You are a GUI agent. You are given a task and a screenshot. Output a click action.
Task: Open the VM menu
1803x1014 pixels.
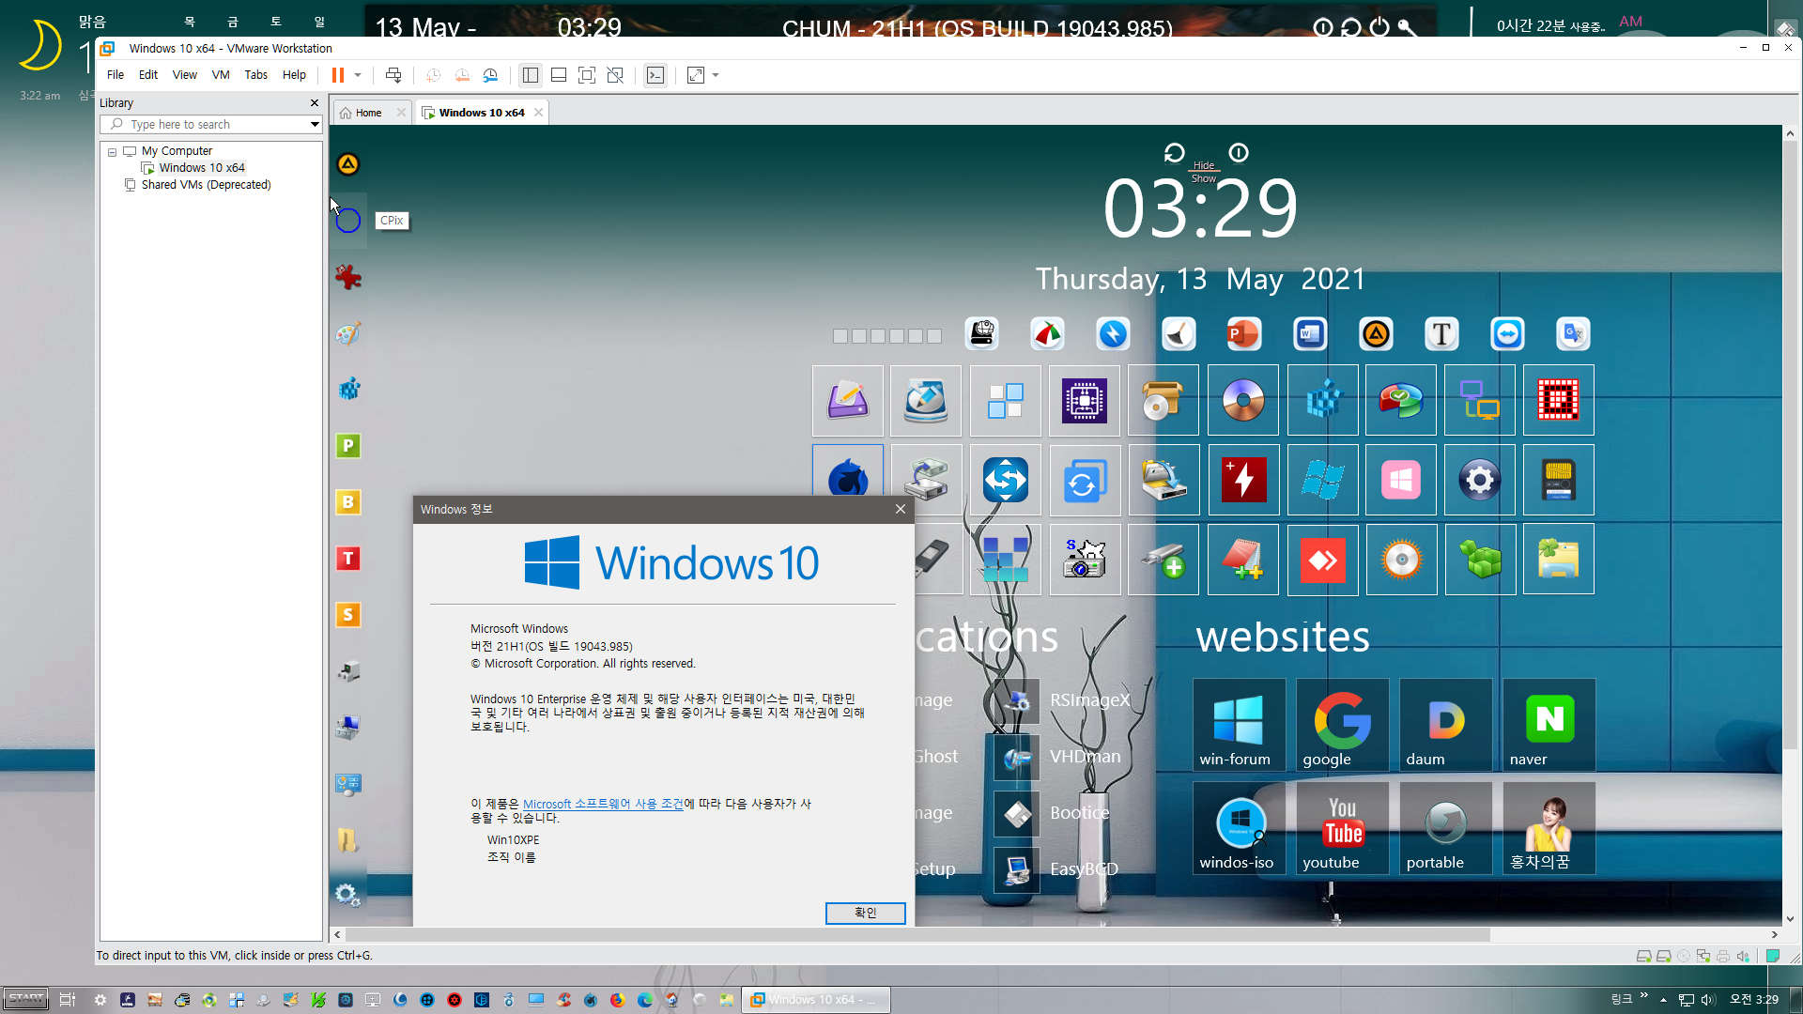pos(221,75)
